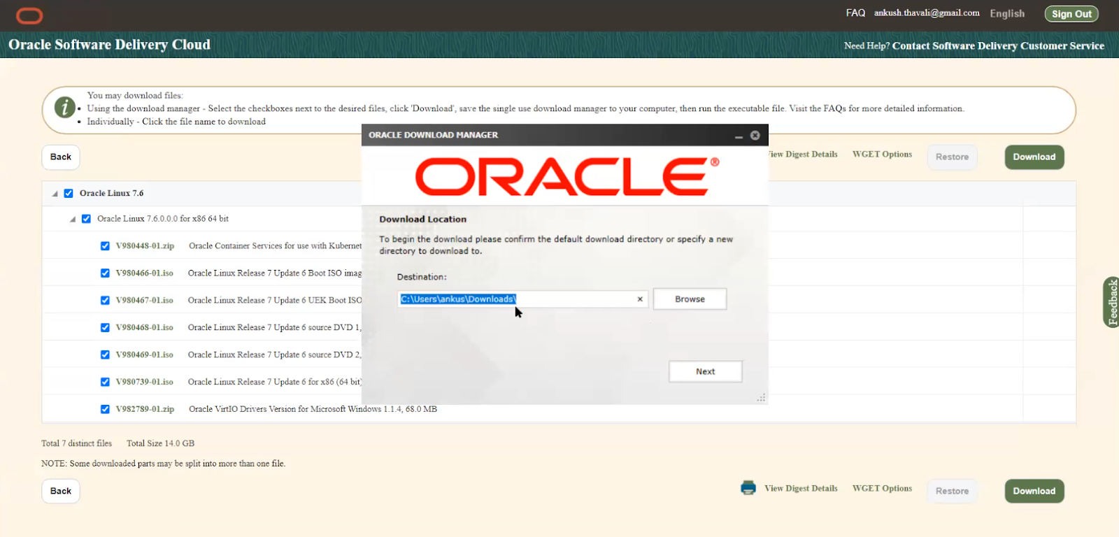
Task: Open Contact Software Delivery Customer Service link
Action: [998, 46]
